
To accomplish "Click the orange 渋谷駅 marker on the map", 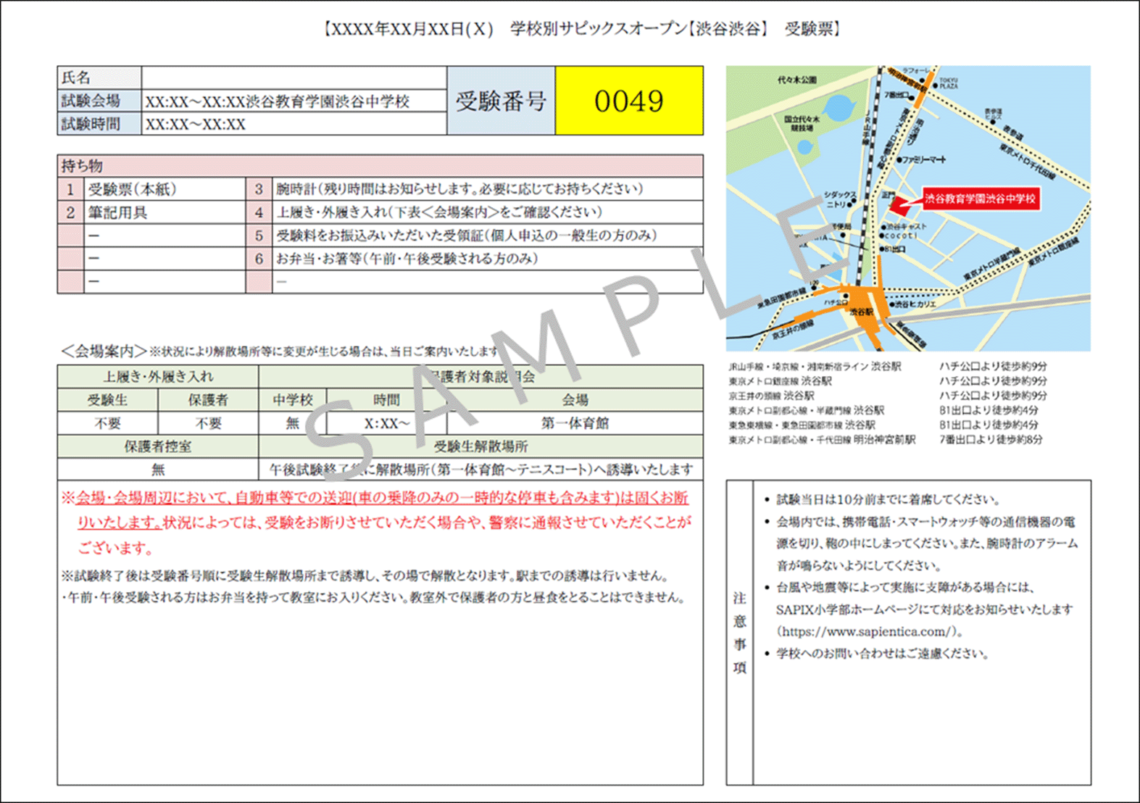I will point(861,312).
